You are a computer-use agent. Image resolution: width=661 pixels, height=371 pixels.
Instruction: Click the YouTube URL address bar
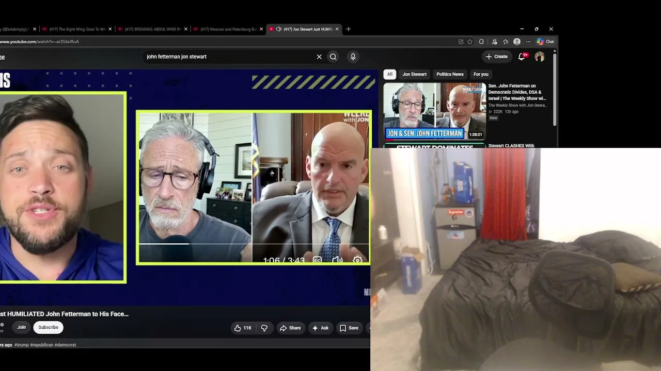click(227, 42)
